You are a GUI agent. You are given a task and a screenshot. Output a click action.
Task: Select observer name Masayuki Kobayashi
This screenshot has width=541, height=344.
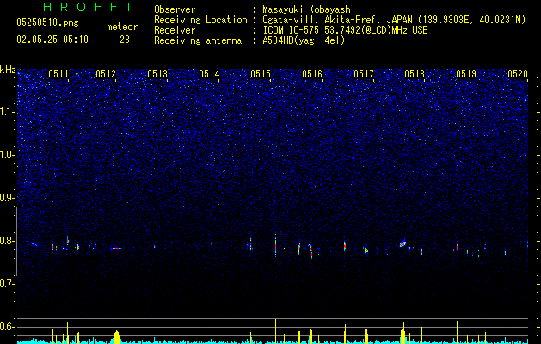click(x=309, y=9)
